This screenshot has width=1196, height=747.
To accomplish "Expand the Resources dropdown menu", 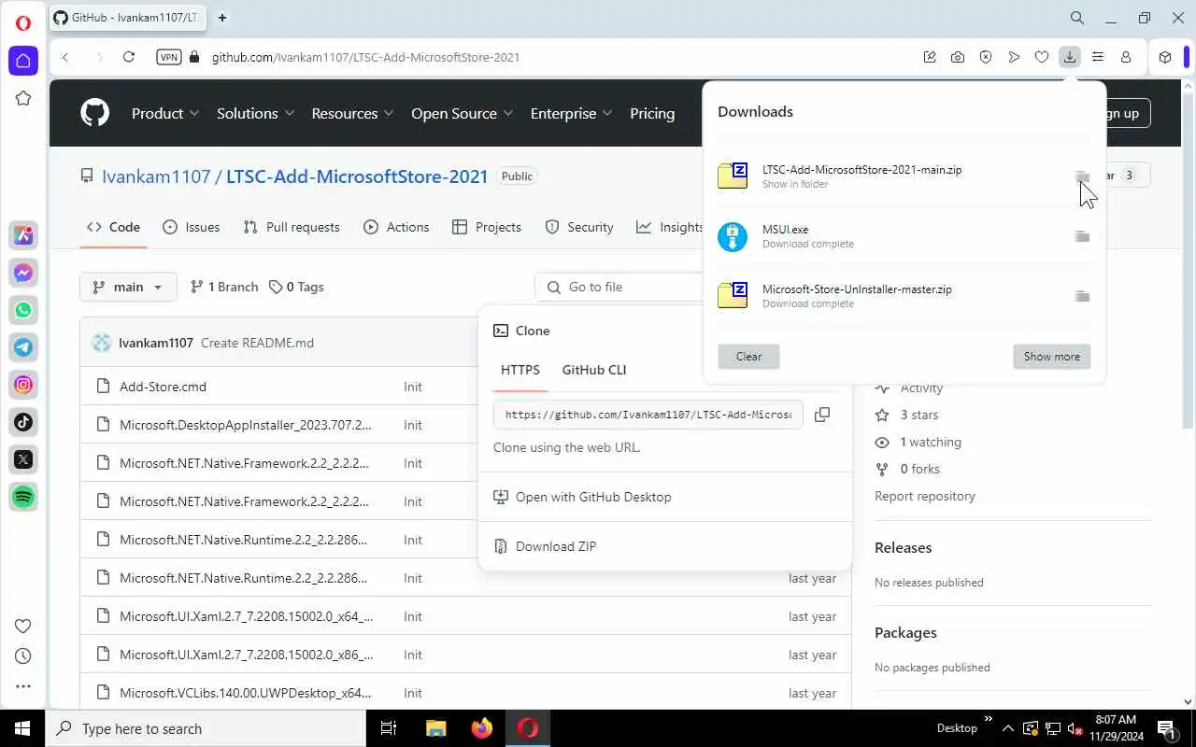I will [x=352, y=113].
